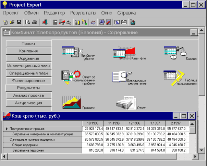The width and height of the screenshot is (207, 166).
Task: Select row Общие издержки
Action: (42, 145)
